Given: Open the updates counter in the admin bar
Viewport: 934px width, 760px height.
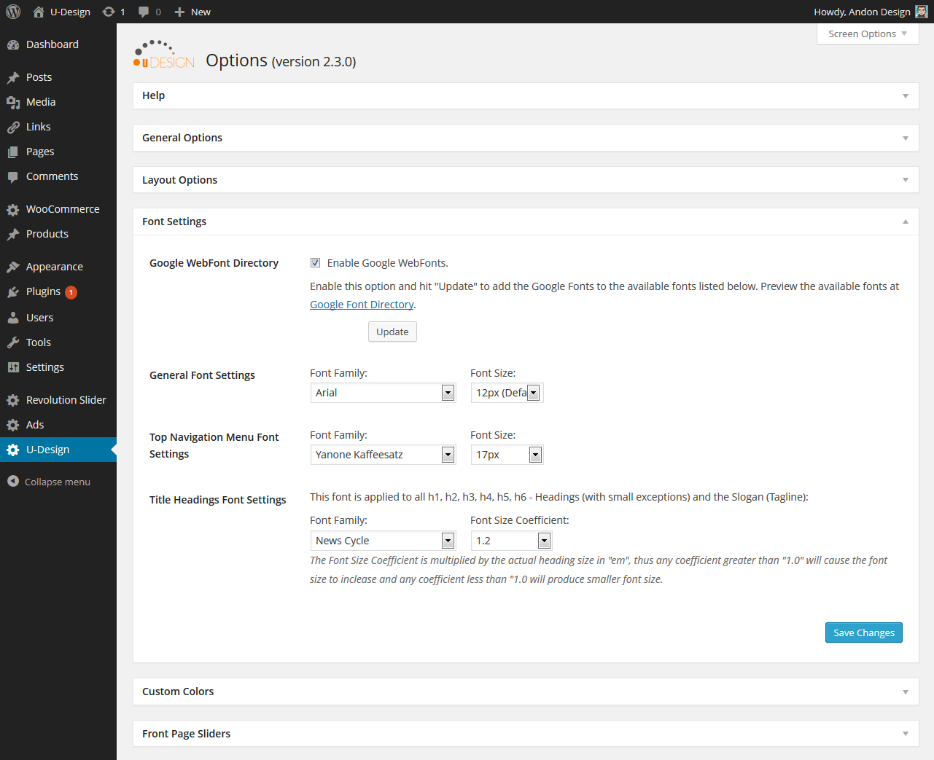Looking at the screenshot, I should point(109,12).
